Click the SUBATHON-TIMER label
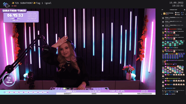The width and height of the screenshot is (186, 104). (x=14, y=11)
